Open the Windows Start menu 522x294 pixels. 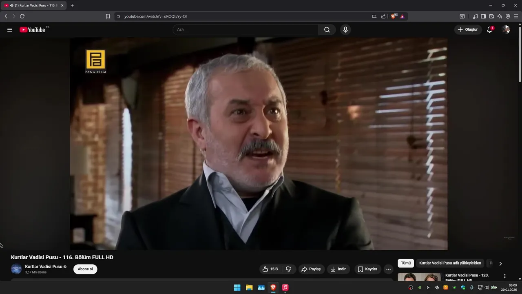click(x=237, y=287)
